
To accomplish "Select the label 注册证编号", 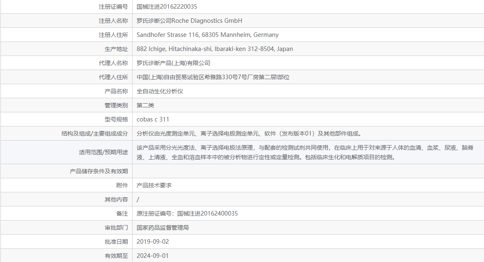I will [113, 7].
